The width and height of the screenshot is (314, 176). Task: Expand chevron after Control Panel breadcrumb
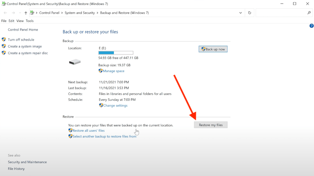coord(62,13)
